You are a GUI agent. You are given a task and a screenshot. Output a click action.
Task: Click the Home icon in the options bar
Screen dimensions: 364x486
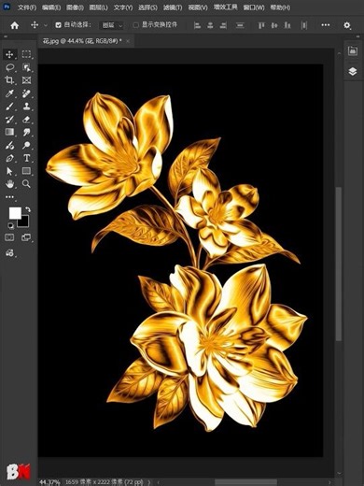tap(15, 25)
